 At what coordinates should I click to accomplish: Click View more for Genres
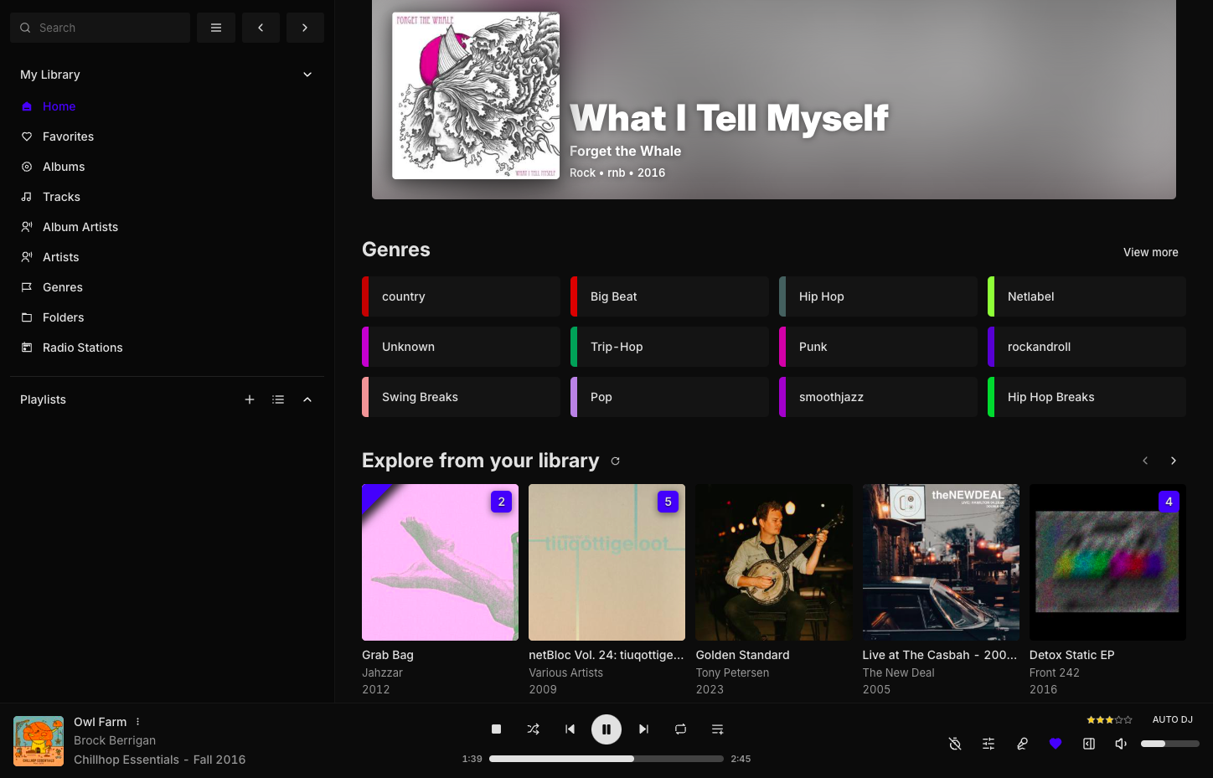(1150, 252)
